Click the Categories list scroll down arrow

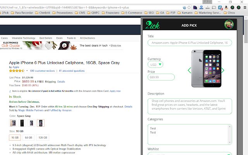tap(230, 142)
